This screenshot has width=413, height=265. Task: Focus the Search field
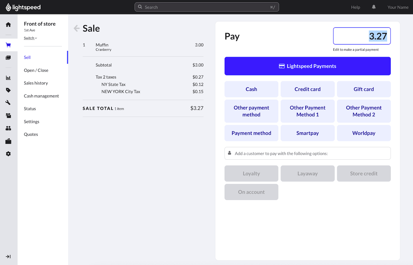[x=207, y=7]
